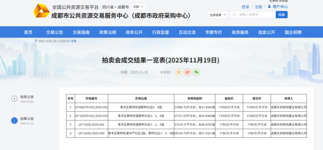Screen dimensions: 323x150
Task: Select step 2 circle 结果公告
Action: [x=14, y=121]
